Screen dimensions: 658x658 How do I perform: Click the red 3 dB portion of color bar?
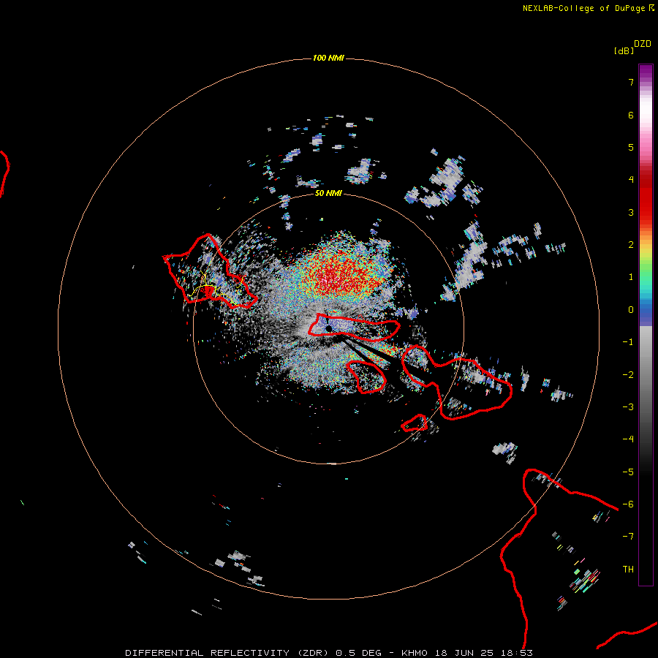tap(646, 212)
